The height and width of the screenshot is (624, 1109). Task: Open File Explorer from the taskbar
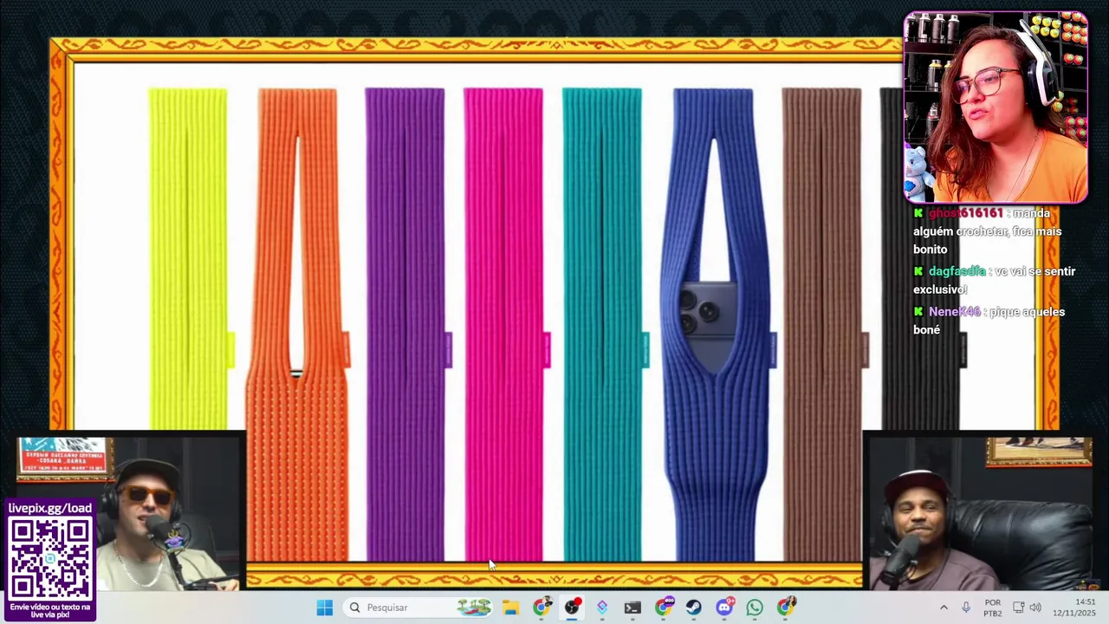510,608
